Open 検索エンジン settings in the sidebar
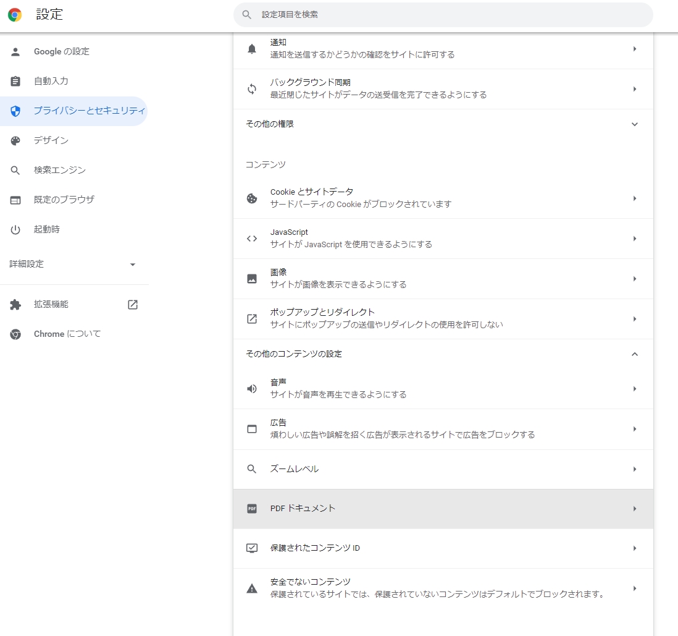 (x=59, y=170)
